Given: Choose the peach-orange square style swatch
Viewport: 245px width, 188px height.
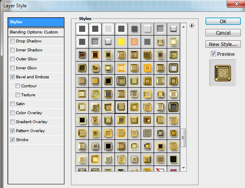Looking at the screenshot, I should (x=134, y=42).
